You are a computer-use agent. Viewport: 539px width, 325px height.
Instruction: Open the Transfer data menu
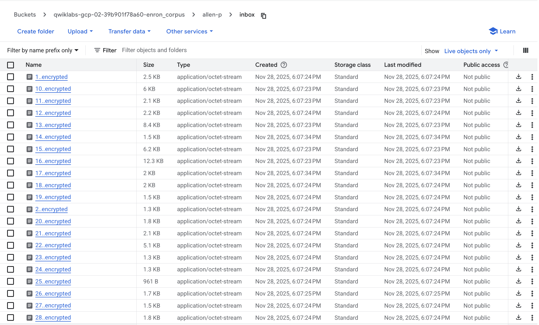click(129, 32)
